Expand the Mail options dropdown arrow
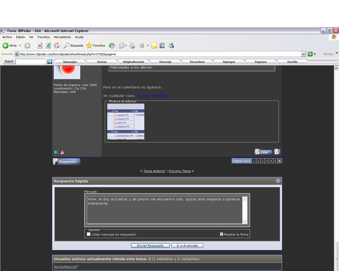The height and width of the screenshot is (271, 339). [126, 46]
